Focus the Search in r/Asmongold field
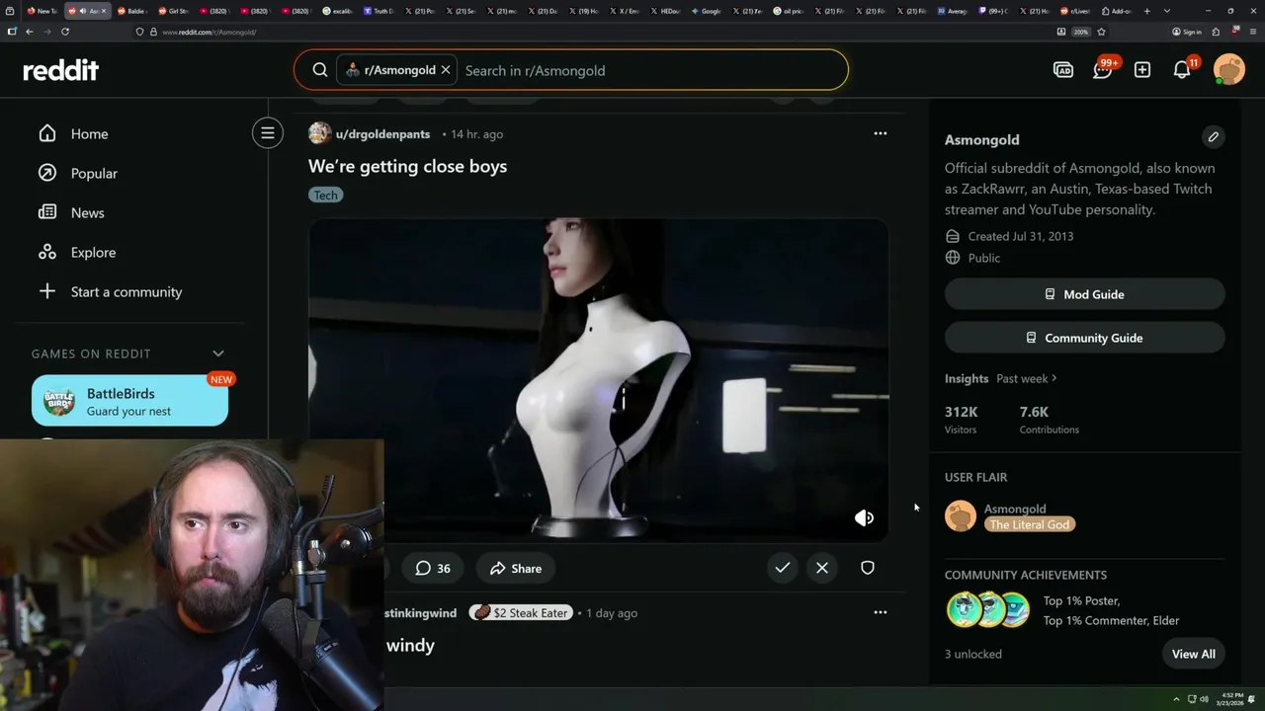The image size is (1265, 711). tap(652, 70)
